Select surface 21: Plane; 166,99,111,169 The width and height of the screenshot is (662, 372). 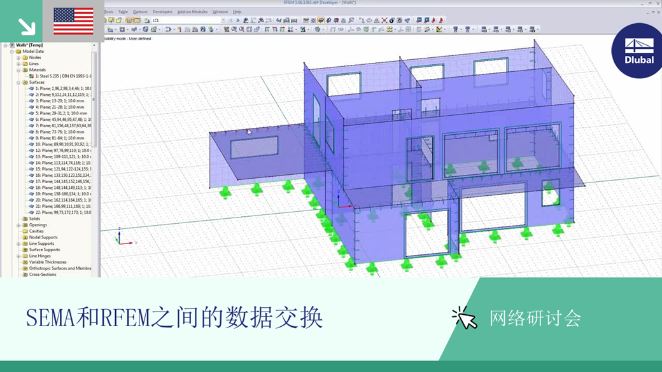(63, 206)
